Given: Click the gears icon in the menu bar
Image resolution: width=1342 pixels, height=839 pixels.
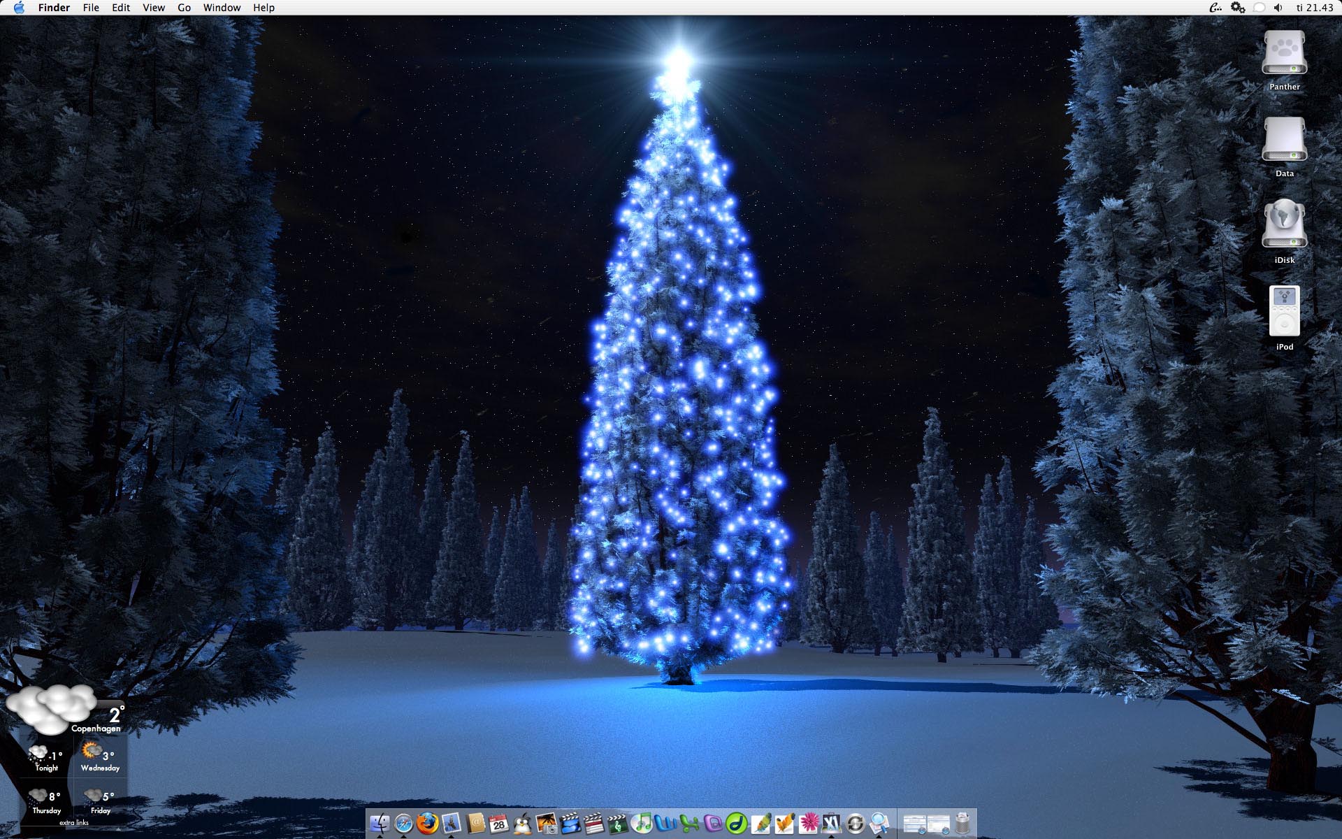Looking at the screenshot, I should (x=1238, y=8).
